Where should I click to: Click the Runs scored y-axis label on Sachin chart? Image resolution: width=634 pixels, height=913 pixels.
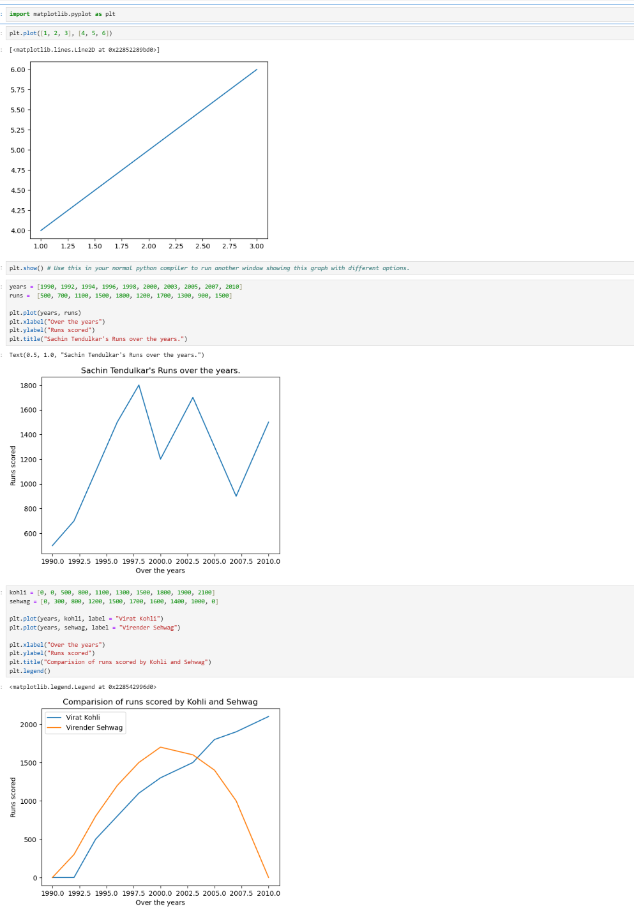(x=13, y=465)
